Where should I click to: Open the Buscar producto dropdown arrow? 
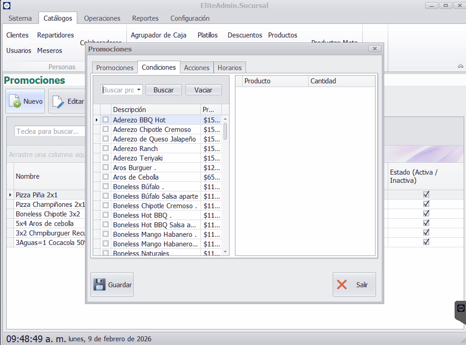point(139,90)
